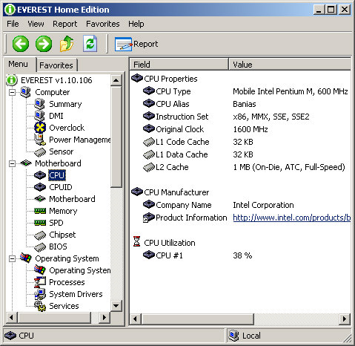Select the Company Name row
The image size is (355, 346).
tap(240, 205)
